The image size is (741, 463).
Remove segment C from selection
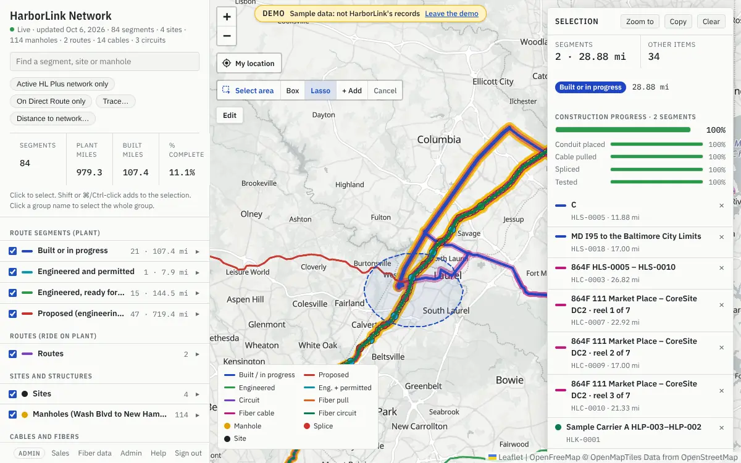pyautogui.click(x=721, y=206)
